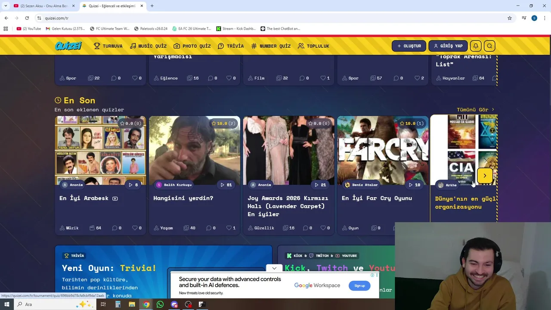
Task: Click Sign up on the Google Workspace ad
Action: [359, 285]
